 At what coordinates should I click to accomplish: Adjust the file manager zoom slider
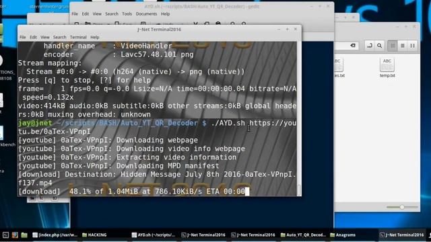[402, 207]
